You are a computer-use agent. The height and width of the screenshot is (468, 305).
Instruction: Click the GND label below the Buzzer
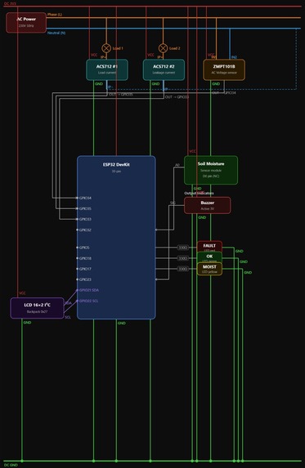tap(202, 217)
